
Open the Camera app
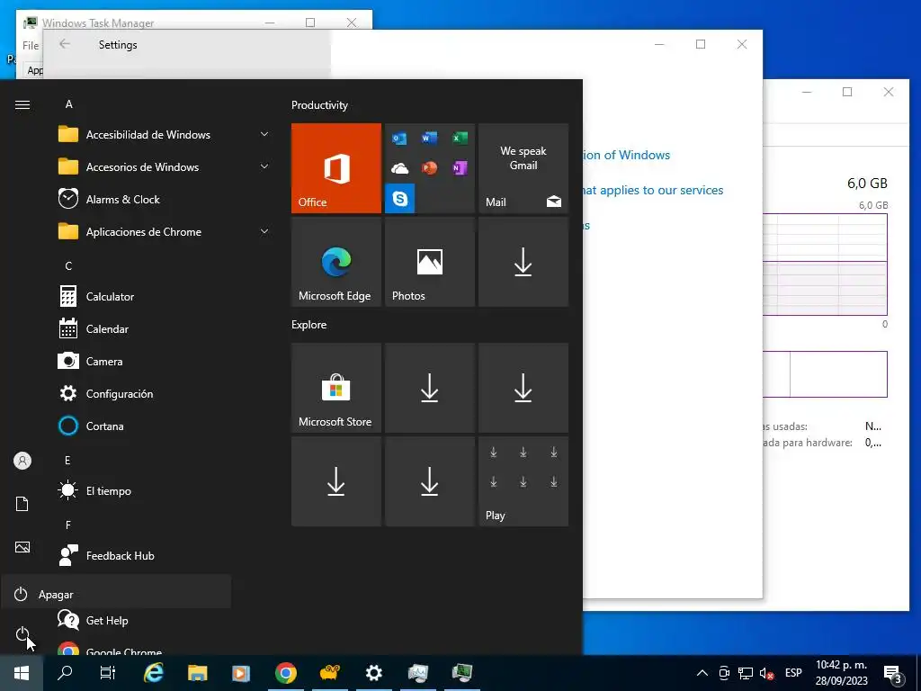click(x=165, y=362)
